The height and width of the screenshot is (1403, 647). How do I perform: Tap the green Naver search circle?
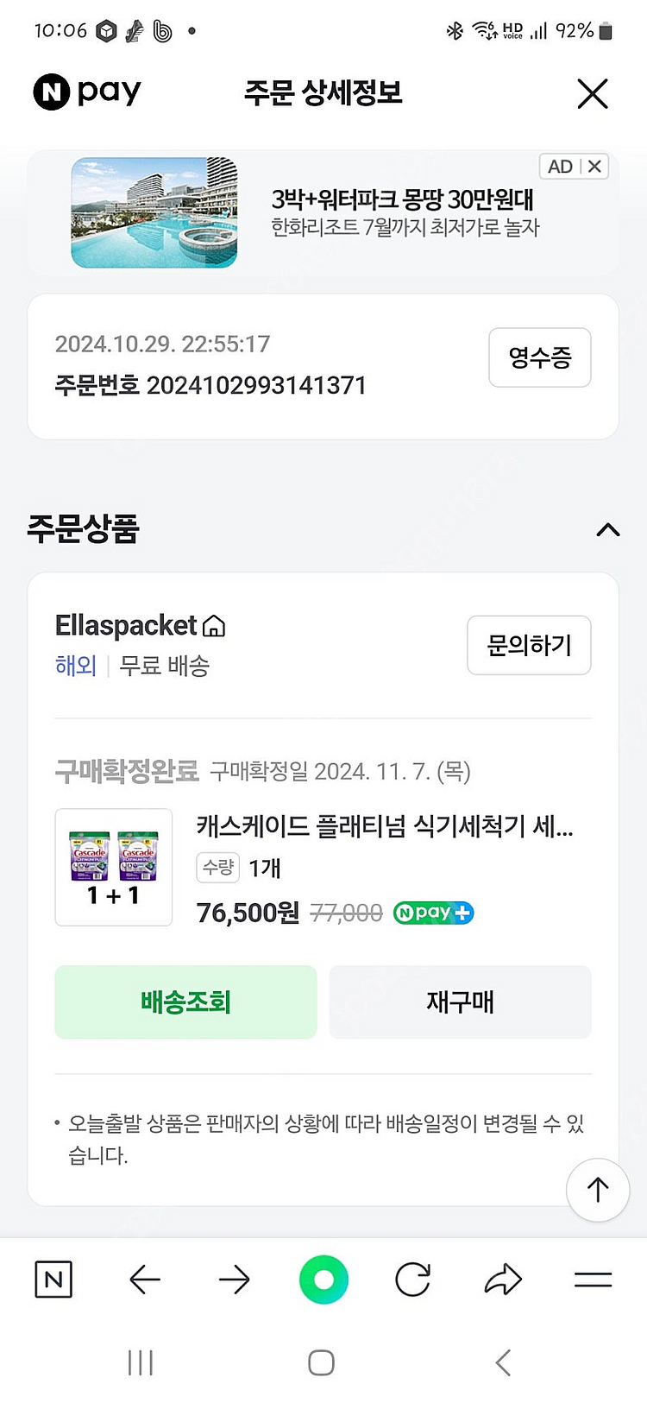pyautogui.click(x=323, y=1279)
